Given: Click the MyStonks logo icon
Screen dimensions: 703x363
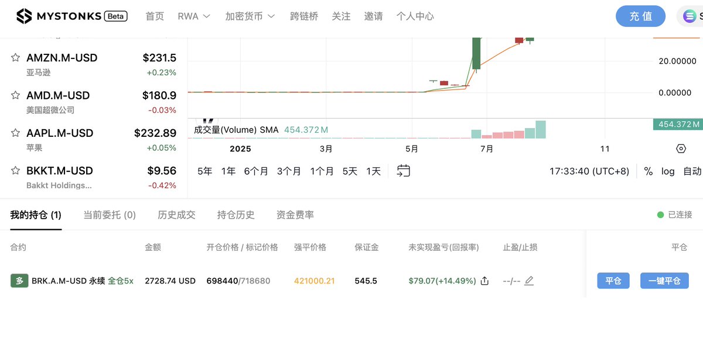Looking at the screenshot, I should [24, 16].
